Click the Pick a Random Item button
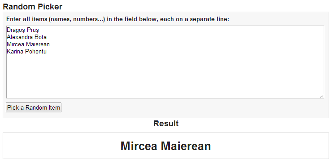 [x=34, y=107]
